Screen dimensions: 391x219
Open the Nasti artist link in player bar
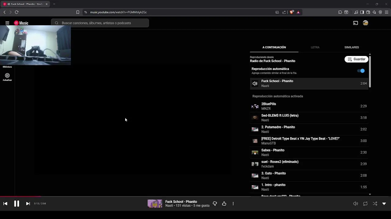pos(170,206)
